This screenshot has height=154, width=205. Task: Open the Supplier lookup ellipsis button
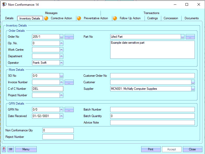pos(193,89)
